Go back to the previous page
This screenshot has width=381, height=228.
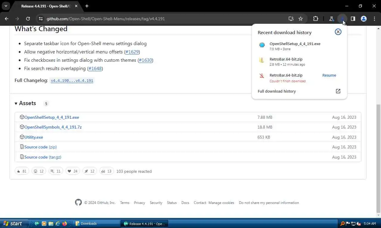7,19
